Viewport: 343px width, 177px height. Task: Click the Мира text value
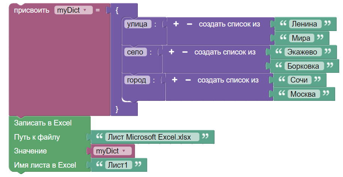click(301, 38)
